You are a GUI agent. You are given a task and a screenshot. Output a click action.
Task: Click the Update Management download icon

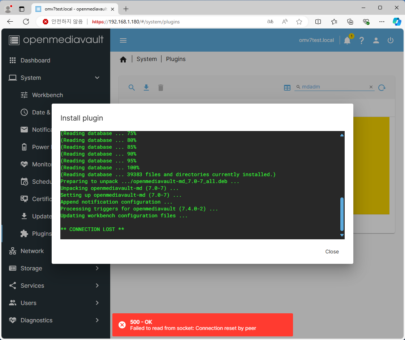coord(24,216)
